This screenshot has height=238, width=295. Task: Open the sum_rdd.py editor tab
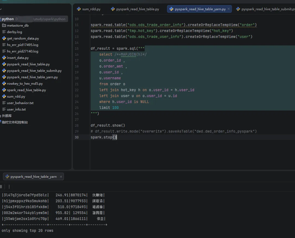(89, 9)
